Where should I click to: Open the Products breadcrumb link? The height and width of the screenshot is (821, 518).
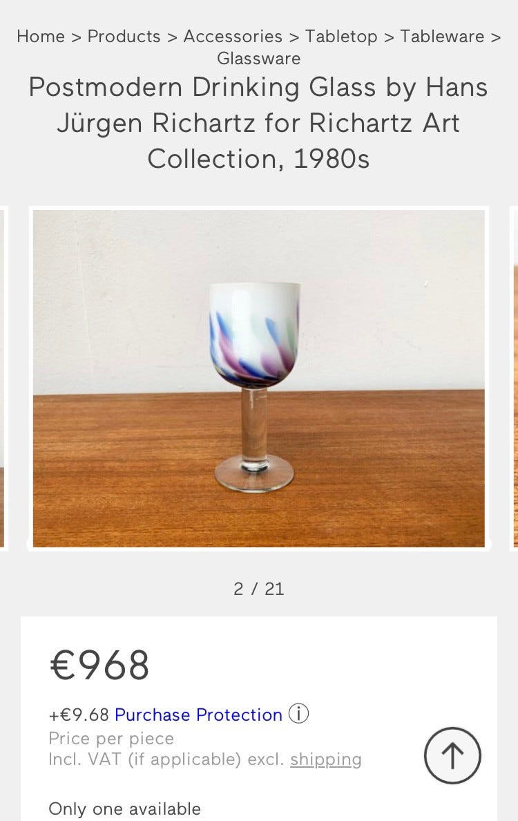click(124, 37)
